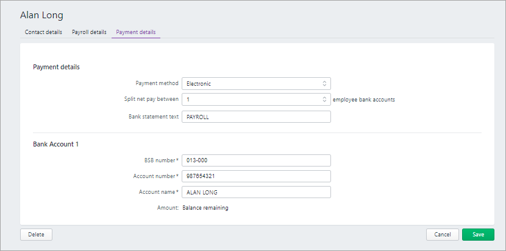
Task: Switch to the Contact details tab
Action: (43, 32)
